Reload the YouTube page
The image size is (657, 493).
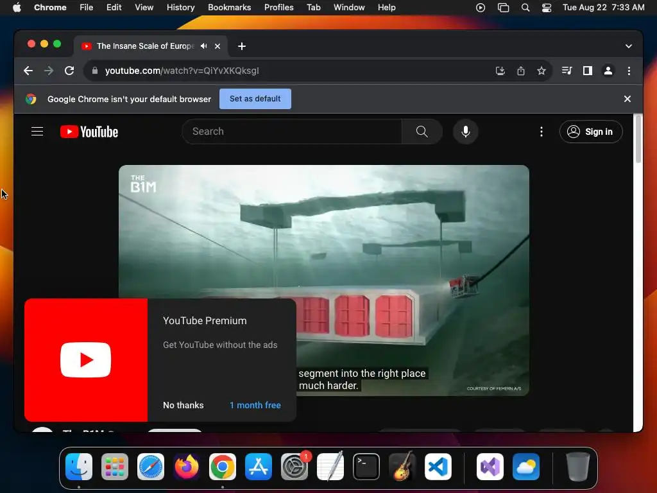[69, 71]
